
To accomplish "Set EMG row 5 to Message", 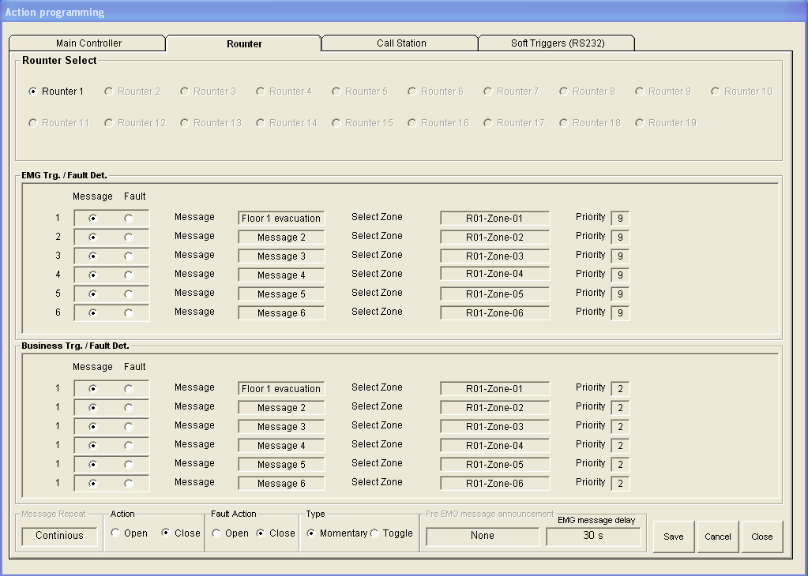I will tap(92, 294).
